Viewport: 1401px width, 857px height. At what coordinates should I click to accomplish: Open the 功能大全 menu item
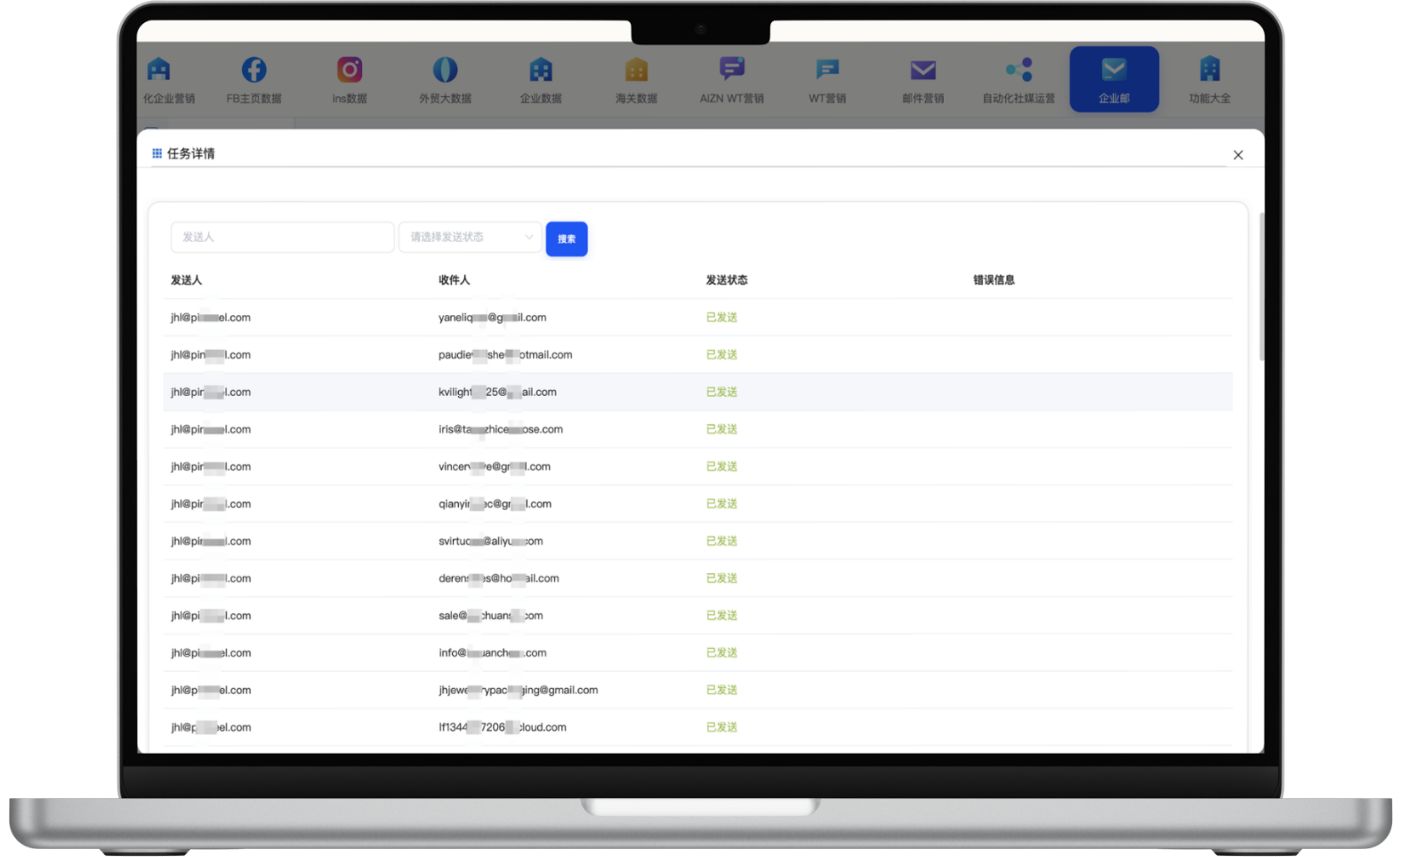tap(1210, 79)
